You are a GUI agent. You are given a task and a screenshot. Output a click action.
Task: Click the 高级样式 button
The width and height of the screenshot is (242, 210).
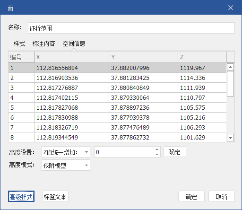[x=21, y=196]
